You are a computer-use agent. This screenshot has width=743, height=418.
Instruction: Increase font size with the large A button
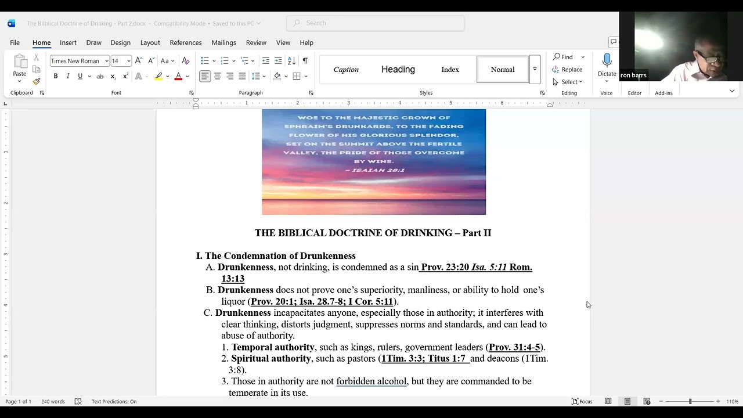[x=138, y=61]
